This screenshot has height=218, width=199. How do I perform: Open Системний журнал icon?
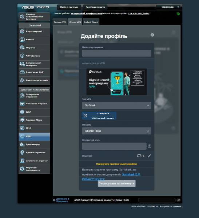point(22,161)
